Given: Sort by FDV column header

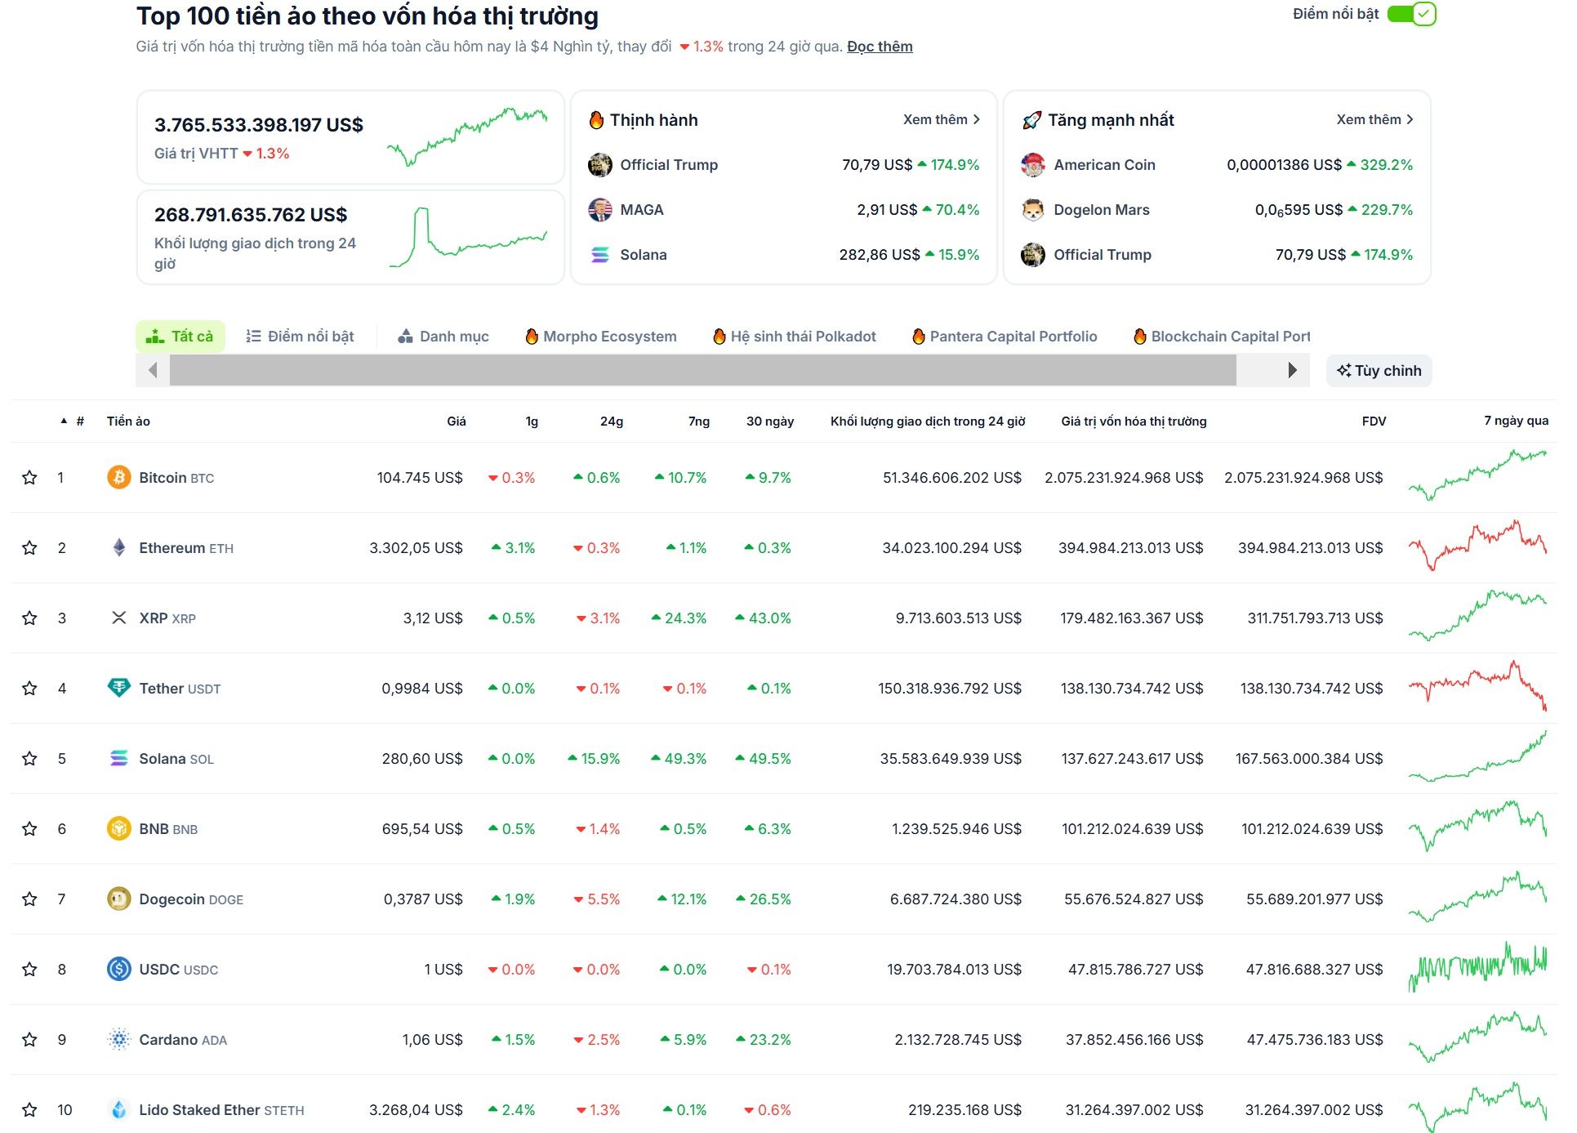Looking at the screenshot, I should (x=1374, y=422).
